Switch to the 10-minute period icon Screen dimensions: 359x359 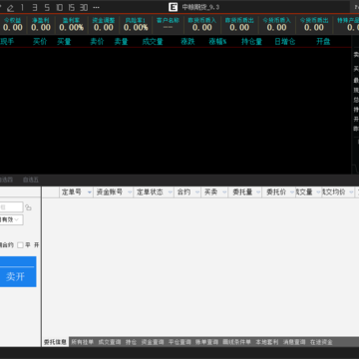[x=59, y=7]
